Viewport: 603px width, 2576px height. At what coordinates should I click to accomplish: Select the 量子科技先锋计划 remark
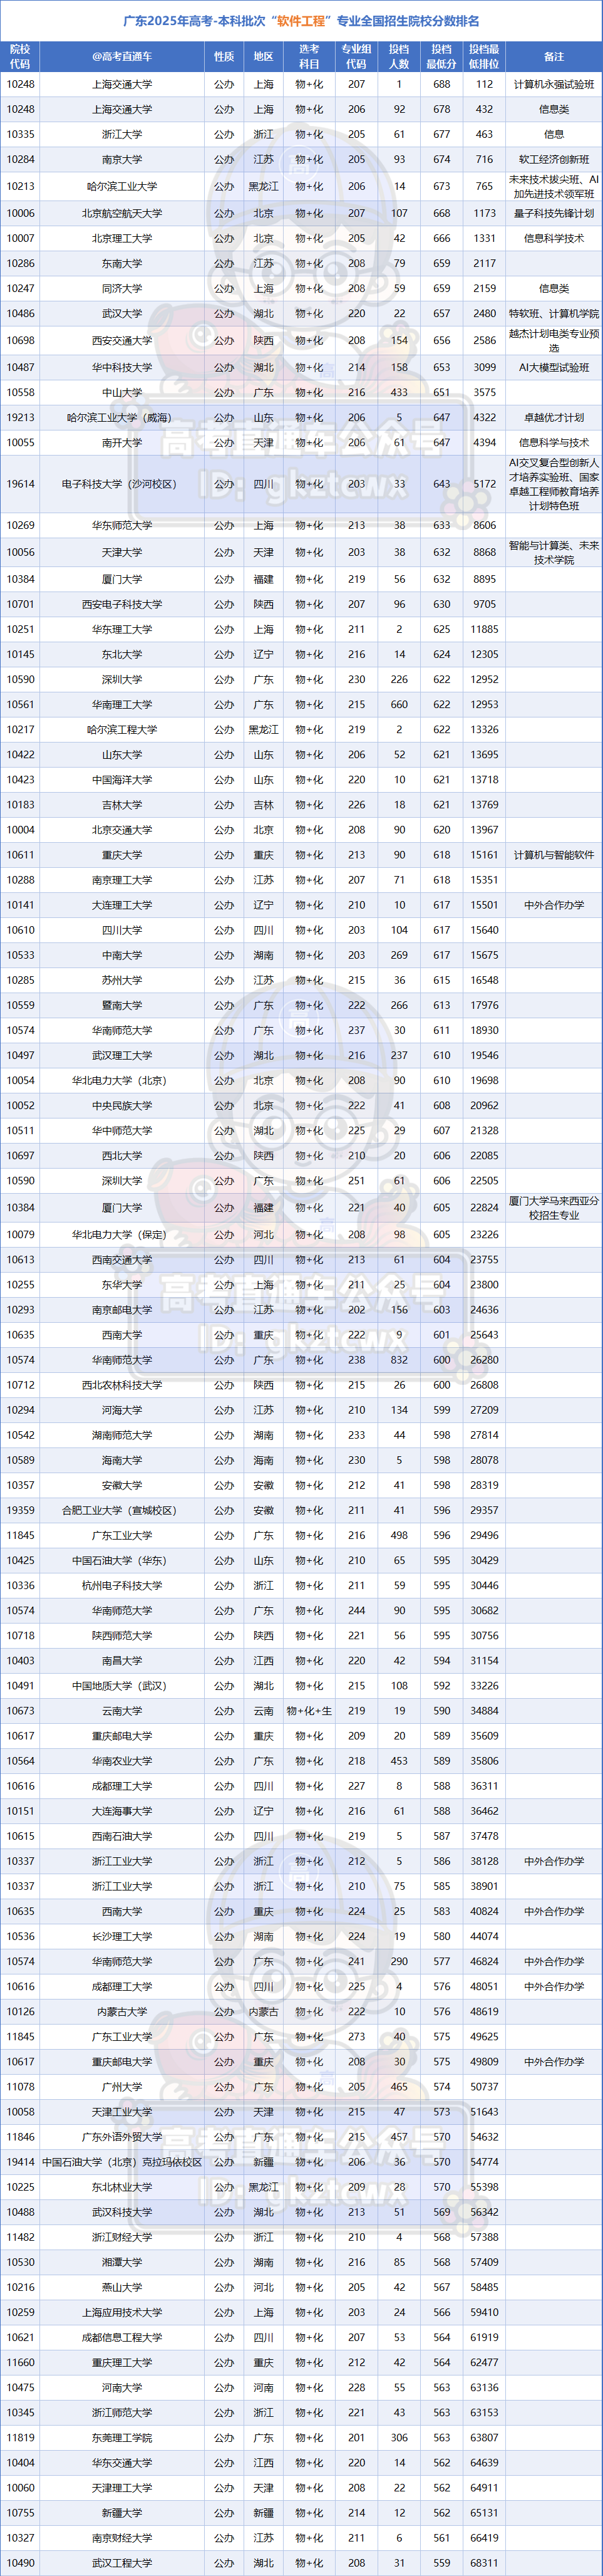(x=554, y=213)
